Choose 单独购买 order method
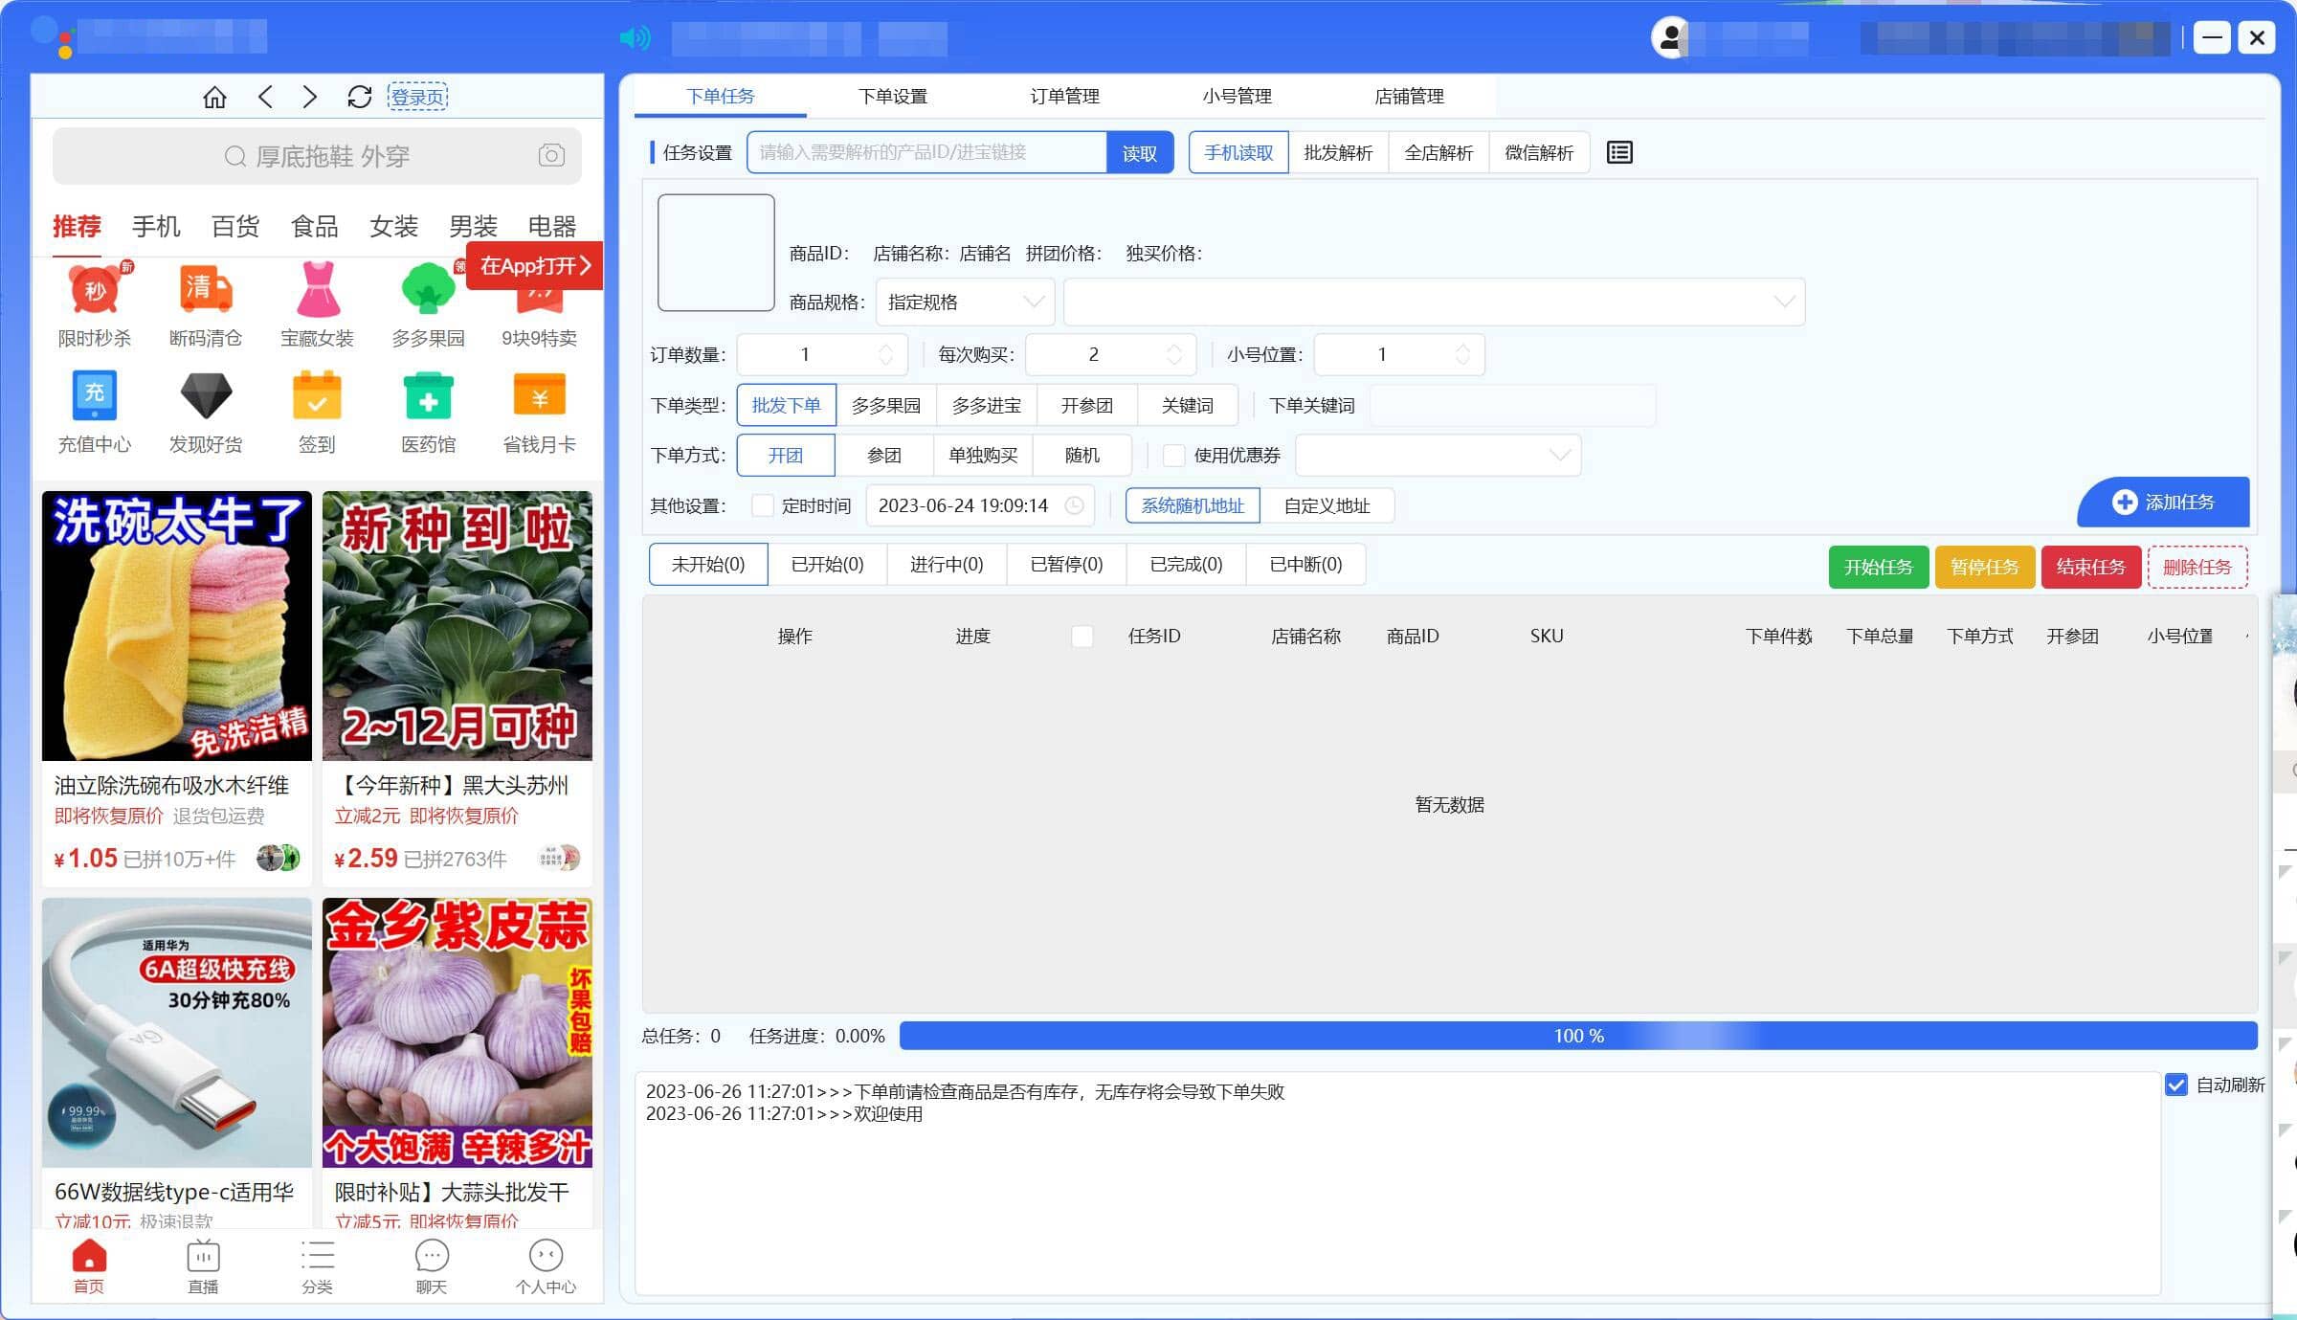This screenshot has height=1320, width=2297. [983, 456]
